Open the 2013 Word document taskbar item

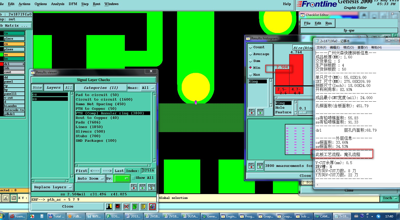(x=133, y=216)
